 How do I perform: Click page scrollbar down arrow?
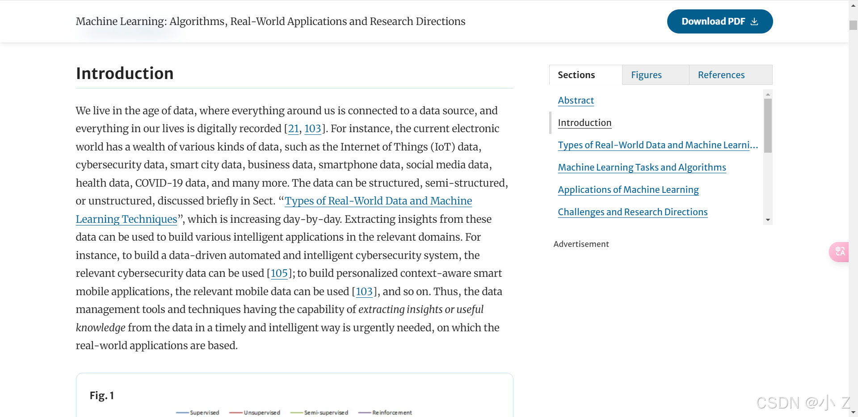click(853, 413)
